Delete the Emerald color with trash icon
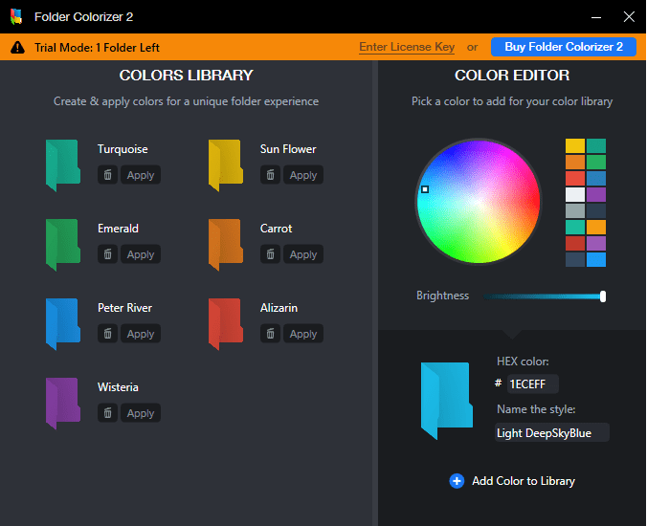Viewport: 647px width, 526px height. click(x=108, y=254)
